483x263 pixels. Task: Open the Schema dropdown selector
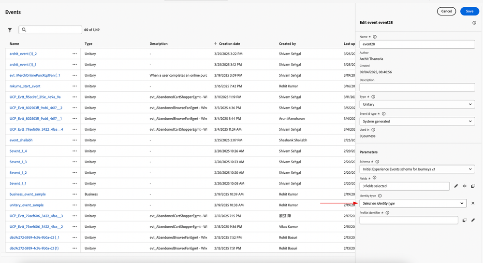click(417, 169)
